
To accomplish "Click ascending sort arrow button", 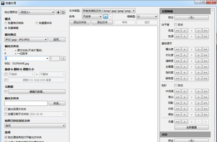I will (x=106, y=17).
